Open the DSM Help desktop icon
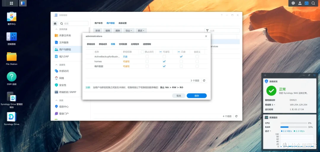The width and height of the screenshot is (320, 152). [12, 77]
